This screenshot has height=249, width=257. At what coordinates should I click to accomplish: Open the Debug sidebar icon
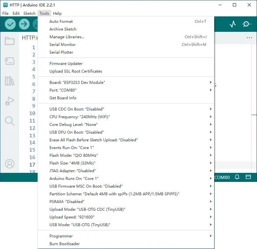click(x=10, y=101)
